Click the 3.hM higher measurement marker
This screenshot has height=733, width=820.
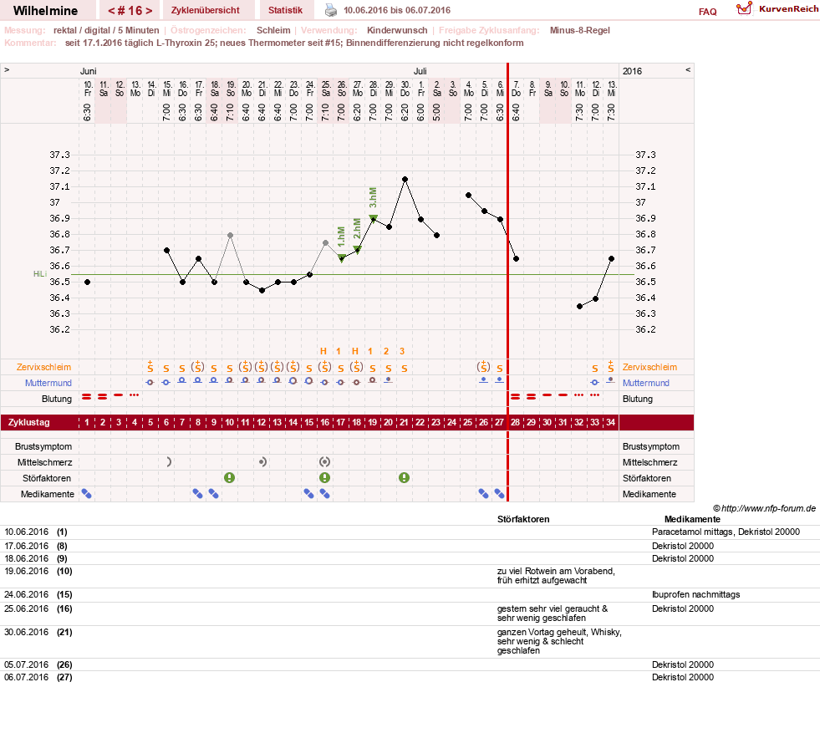[373, 218]
